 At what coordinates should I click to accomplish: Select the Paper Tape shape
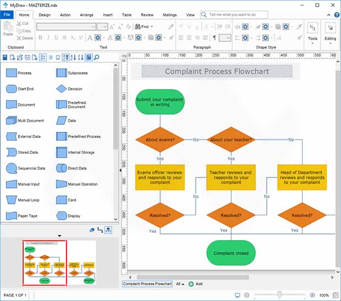[x=21, y=216]
